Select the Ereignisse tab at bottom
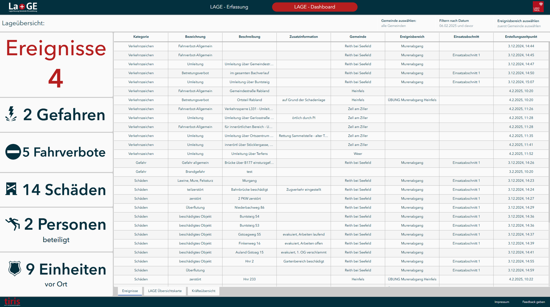 (x=130, y=291)
